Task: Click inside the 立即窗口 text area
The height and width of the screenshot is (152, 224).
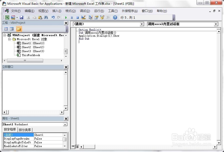Action: click(33, 90)
